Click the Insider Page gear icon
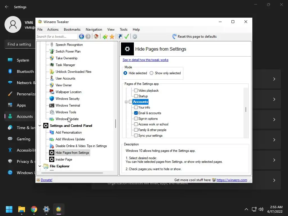 point(52,159)
